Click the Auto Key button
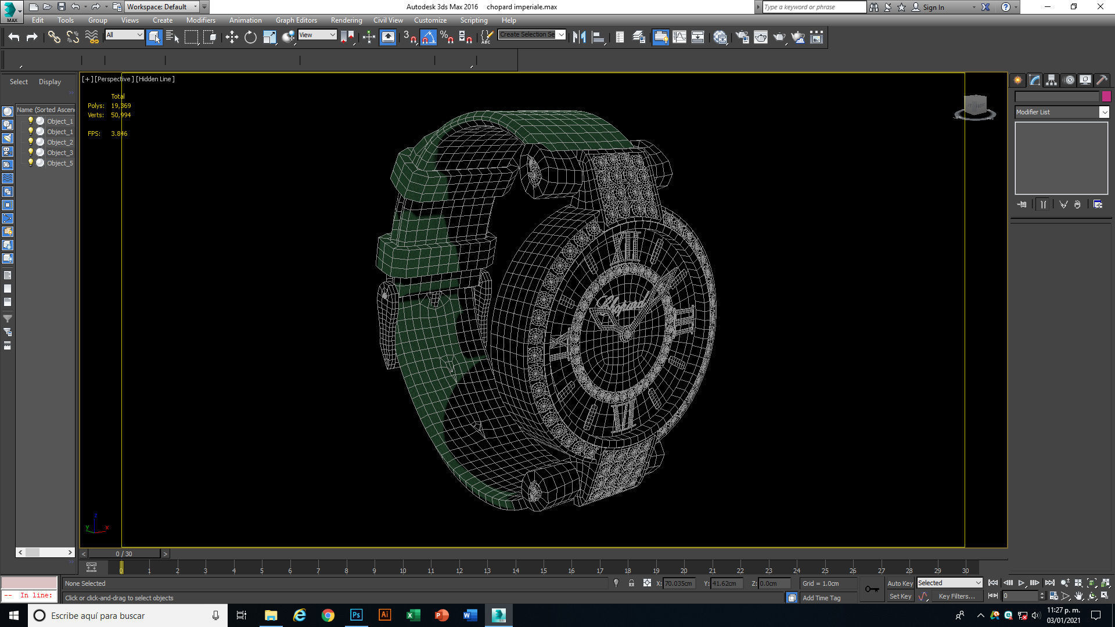1115x627 pixels. click(x=900, y=583)
